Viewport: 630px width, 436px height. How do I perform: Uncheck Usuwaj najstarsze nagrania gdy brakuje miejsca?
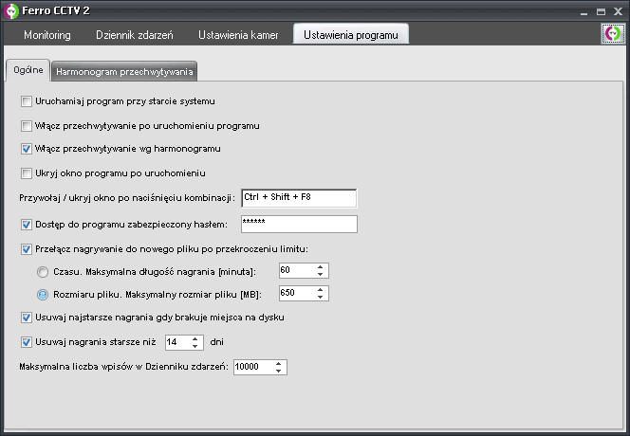(x=27, y=318)
